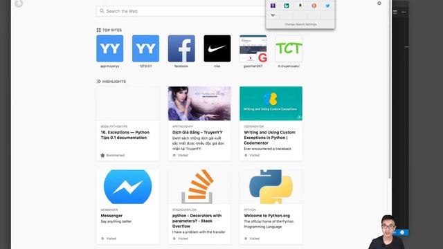The width and height of the screenshot is (443, 249).
Task: Open Change Search Settings
Action: point(300,24)
